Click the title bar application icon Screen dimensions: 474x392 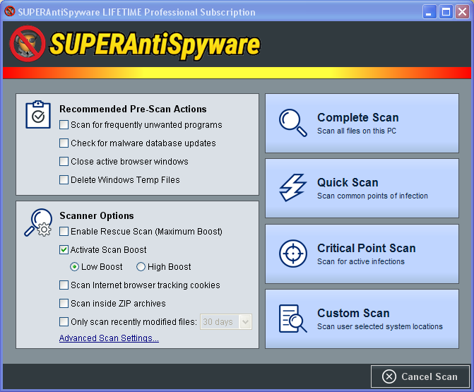tap(10, 11)
